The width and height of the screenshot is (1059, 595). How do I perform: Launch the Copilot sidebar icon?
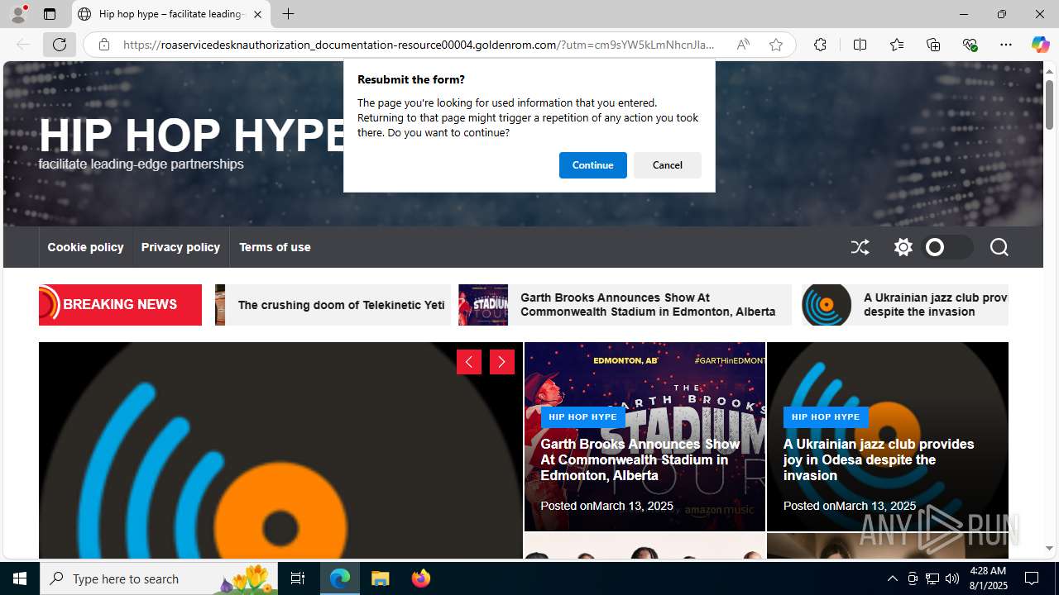[1040, 45]
